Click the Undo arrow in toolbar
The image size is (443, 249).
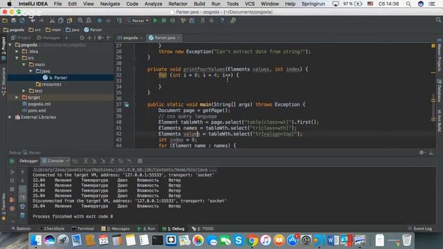pyautogui.click(x=33, y=21)
